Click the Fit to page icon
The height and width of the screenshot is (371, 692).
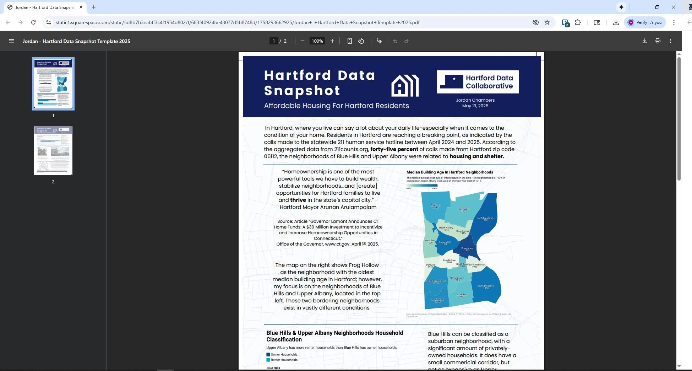click(x=350, y=41)
